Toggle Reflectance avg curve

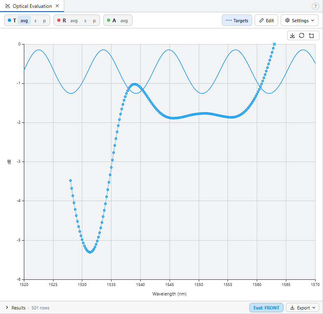tap(74, 21)
